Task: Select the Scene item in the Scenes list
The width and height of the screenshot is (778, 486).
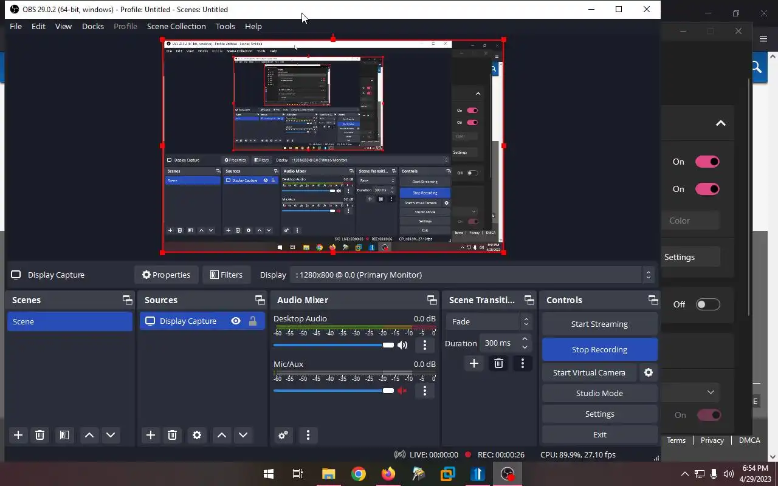Action: click(70, 321)
